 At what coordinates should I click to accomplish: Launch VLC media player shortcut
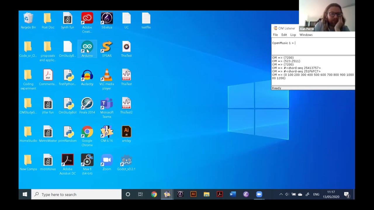(x=107, y=79)
